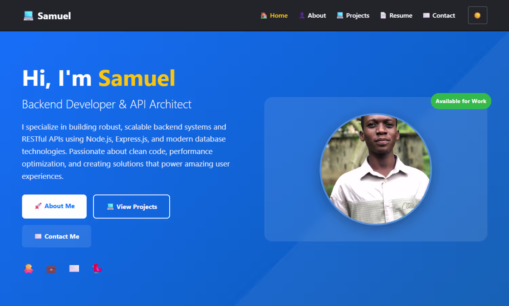Viewport: 509px width, 306px height.
Task: Hit the Contact Me button
Action: [x=57, y=236]
